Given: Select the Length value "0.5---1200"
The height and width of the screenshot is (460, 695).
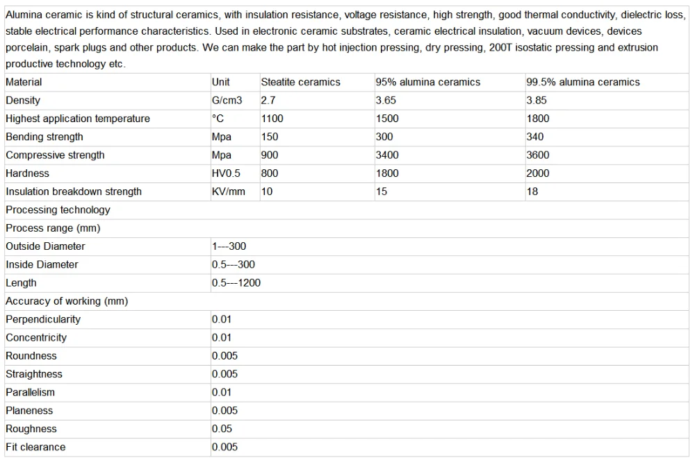Looking at the screenshot, I should tap(236, 283).
